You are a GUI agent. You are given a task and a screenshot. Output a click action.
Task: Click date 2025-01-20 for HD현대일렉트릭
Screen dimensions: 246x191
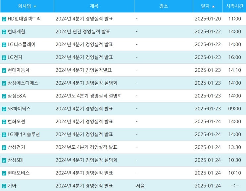(208, 19)
